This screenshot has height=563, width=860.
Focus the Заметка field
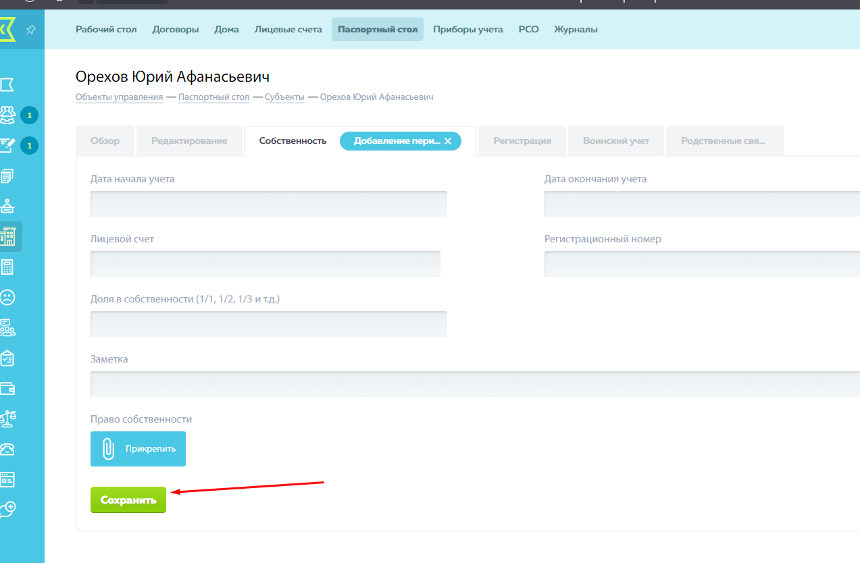pyautogui.click(x=475, y=384)
